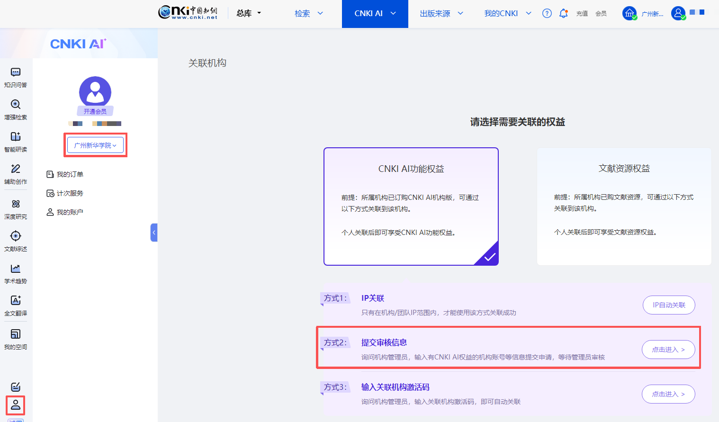Collapse the left sidebar panel handle
719x422 pixels.
pos(154,233)
